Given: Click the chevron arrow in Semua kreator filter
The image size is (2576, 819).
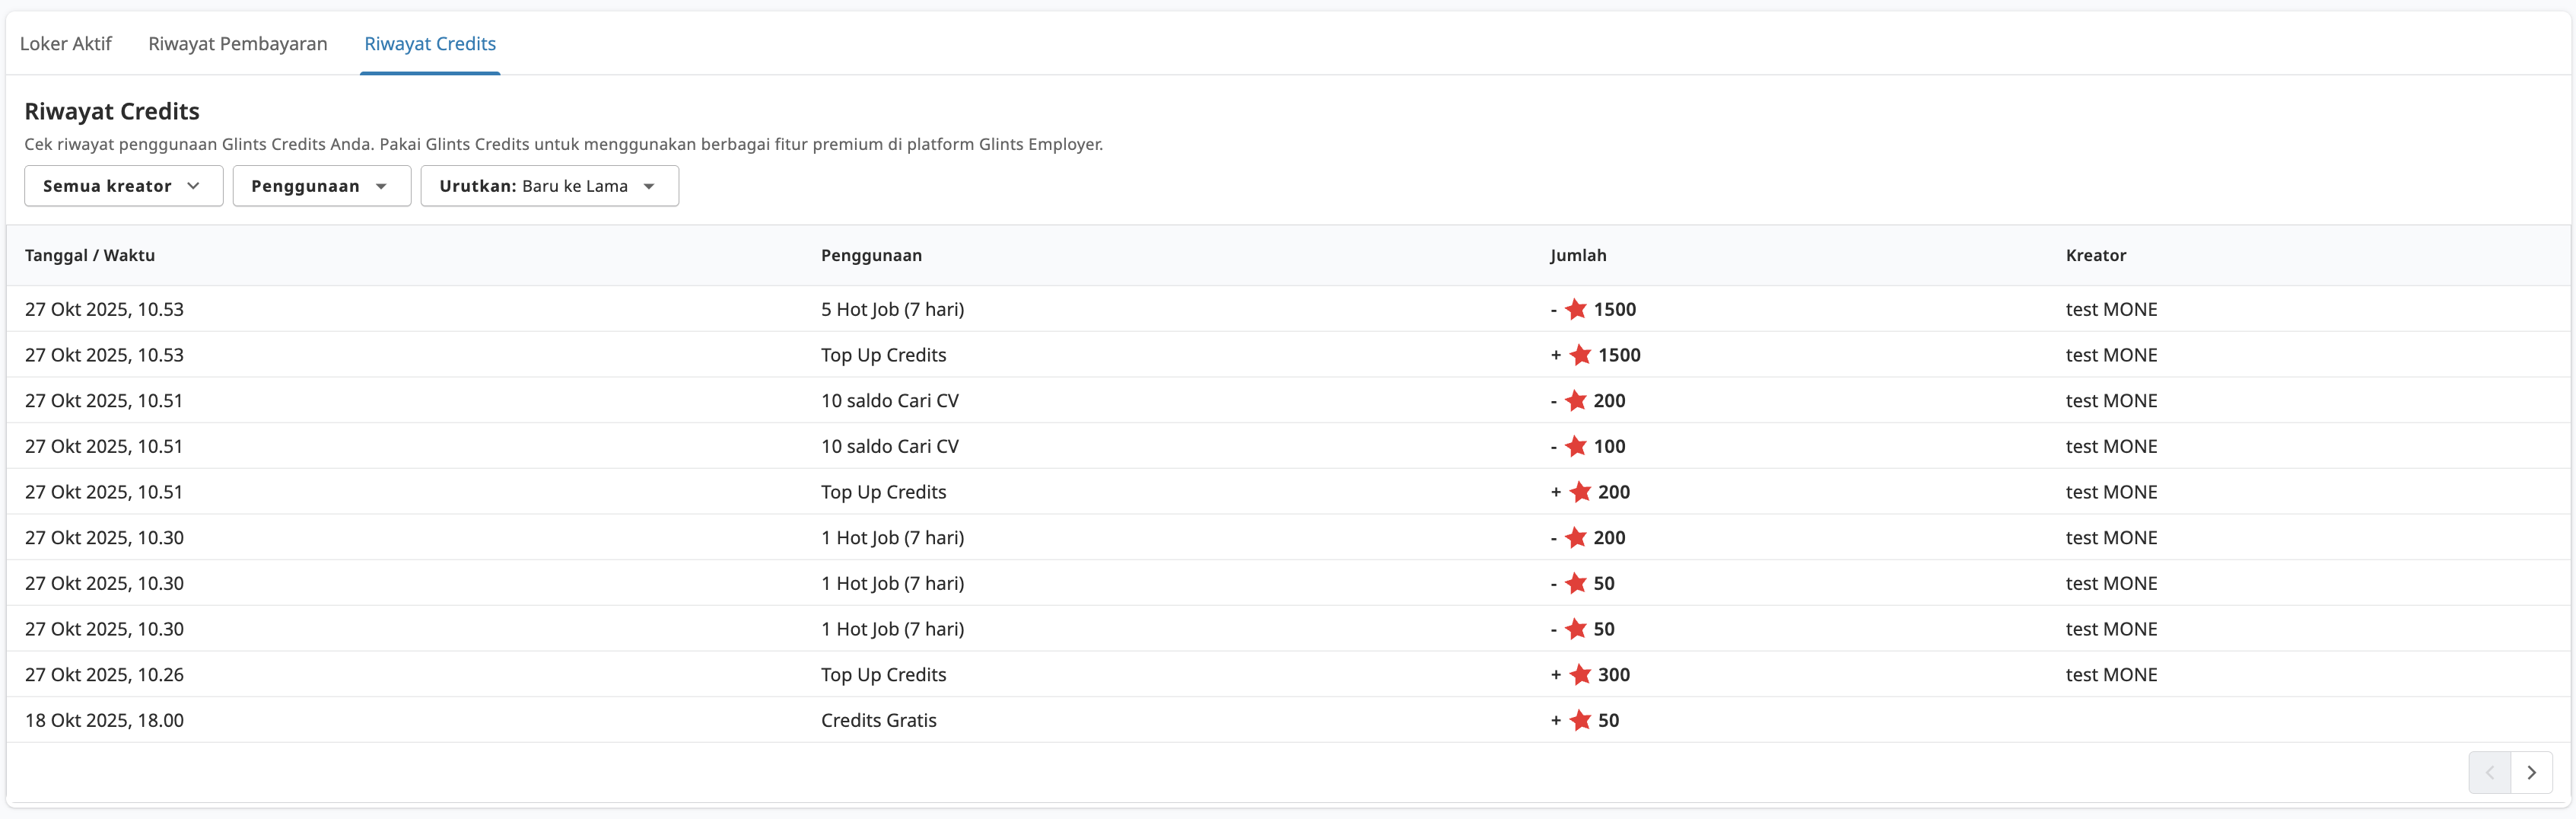Looking at the screenshot, I should [x=193, y=186].
